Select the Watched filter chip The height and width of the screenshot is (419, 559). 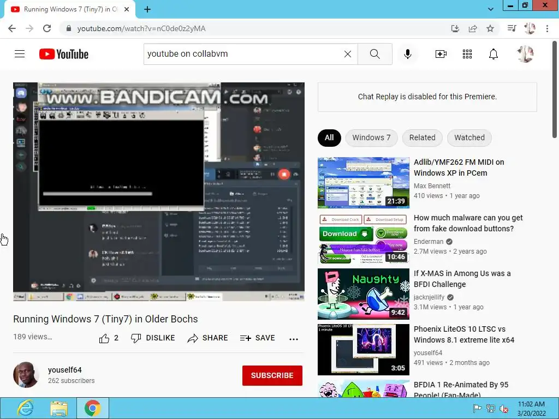[x=469, y=137]
